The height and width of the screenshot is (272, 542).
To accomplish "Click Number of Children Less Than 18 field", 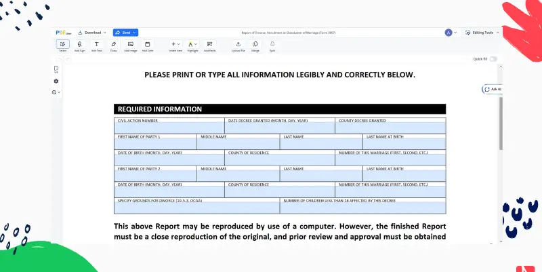I will tap(362, 206).
